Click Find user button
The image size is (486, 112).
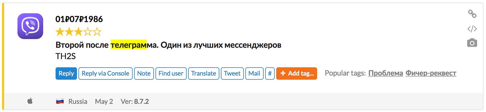pos(171,73)
